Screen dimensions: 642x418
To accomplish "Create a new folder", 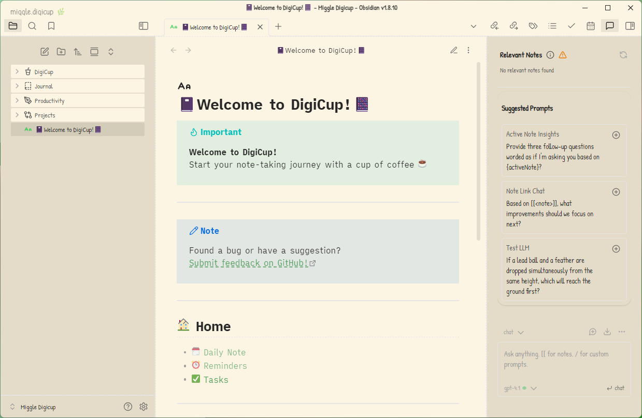I will point(61,51).
